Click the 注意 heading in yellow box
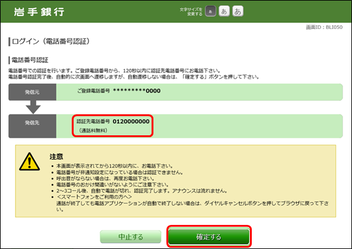This screenshot has width=352, height=249. tap(56, 156)
